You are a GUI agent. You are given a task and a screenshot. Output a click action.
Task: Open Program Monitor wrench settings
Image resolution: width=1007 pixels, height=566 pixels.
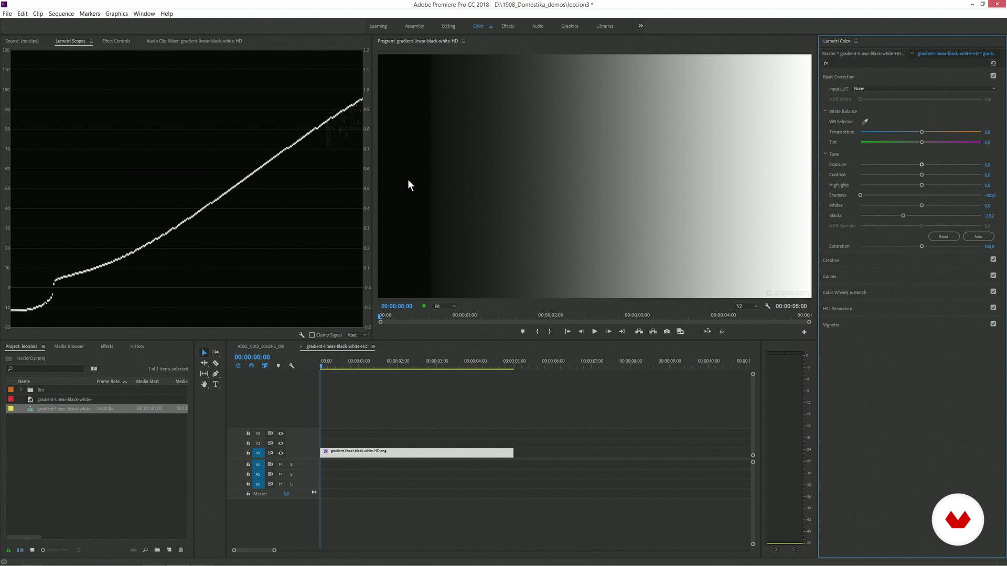(x=767, y=306)
